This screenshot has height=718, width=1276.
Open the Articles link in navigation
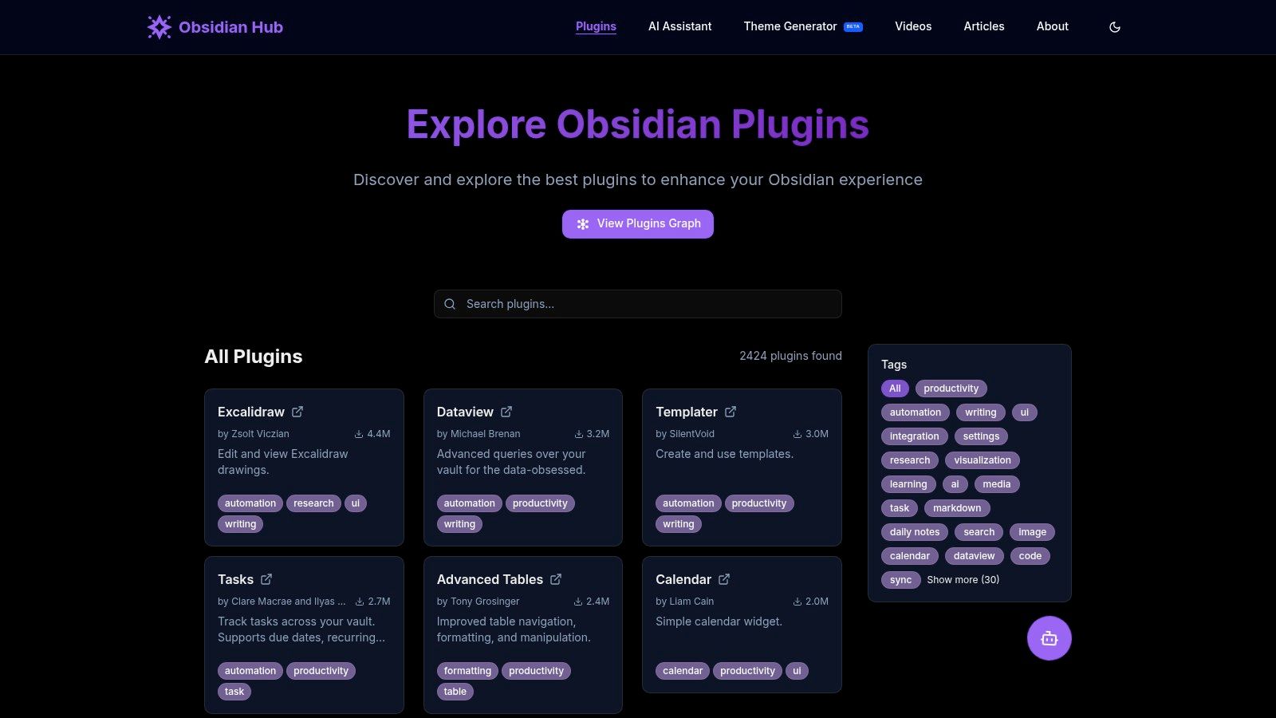pyautogui.click(x=983, y=26)
